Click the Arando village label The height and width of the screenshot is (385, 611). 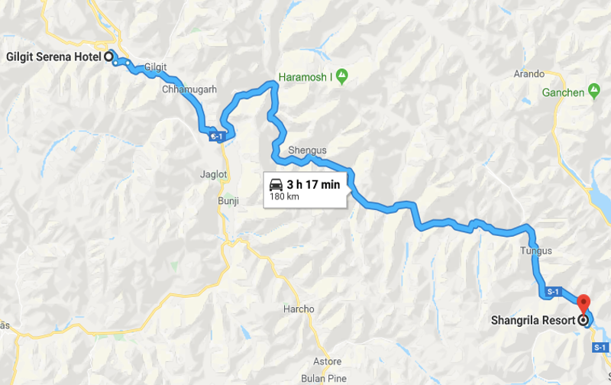(x=529, y=73)
